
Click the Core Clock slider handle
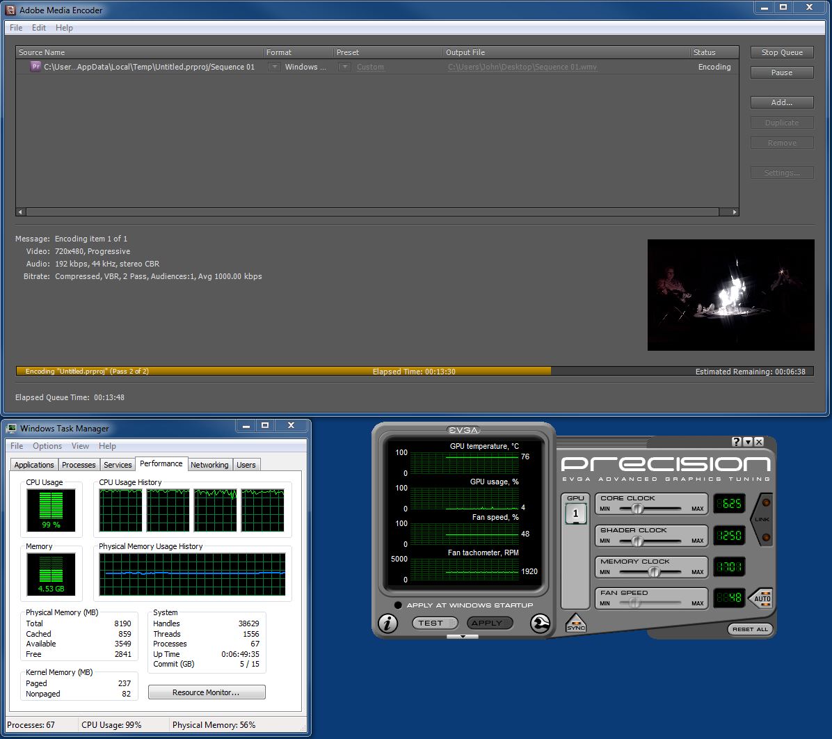point(637,509)
